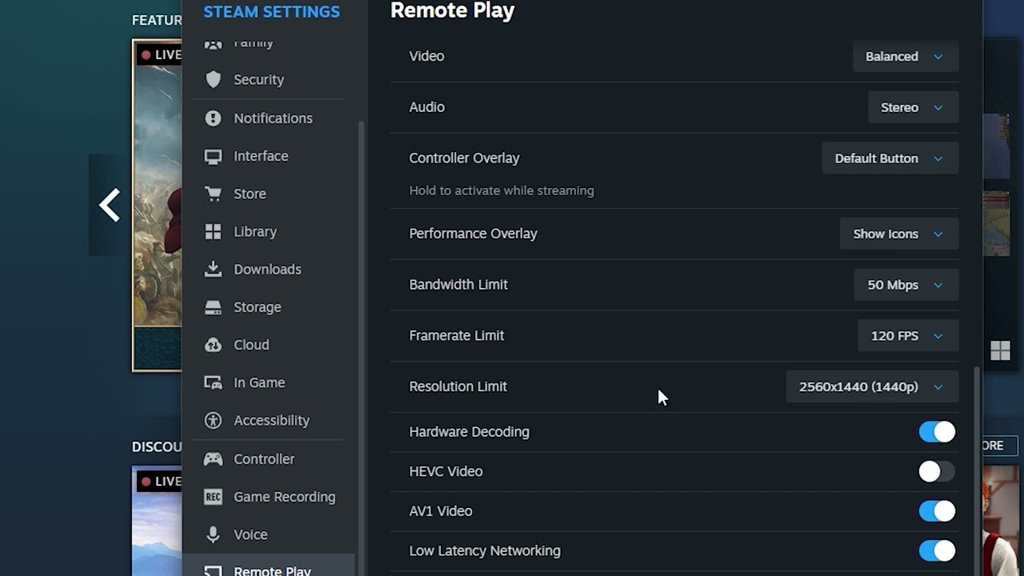Click the Cloud icon in sidebar

(213, 345)
